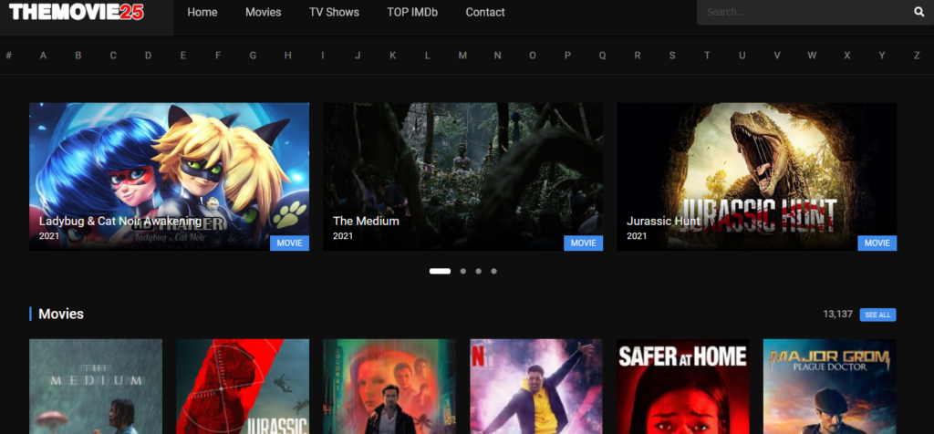The image size is (934, 434).
Task: Filter titles by letter P
Action: [567, 56]
